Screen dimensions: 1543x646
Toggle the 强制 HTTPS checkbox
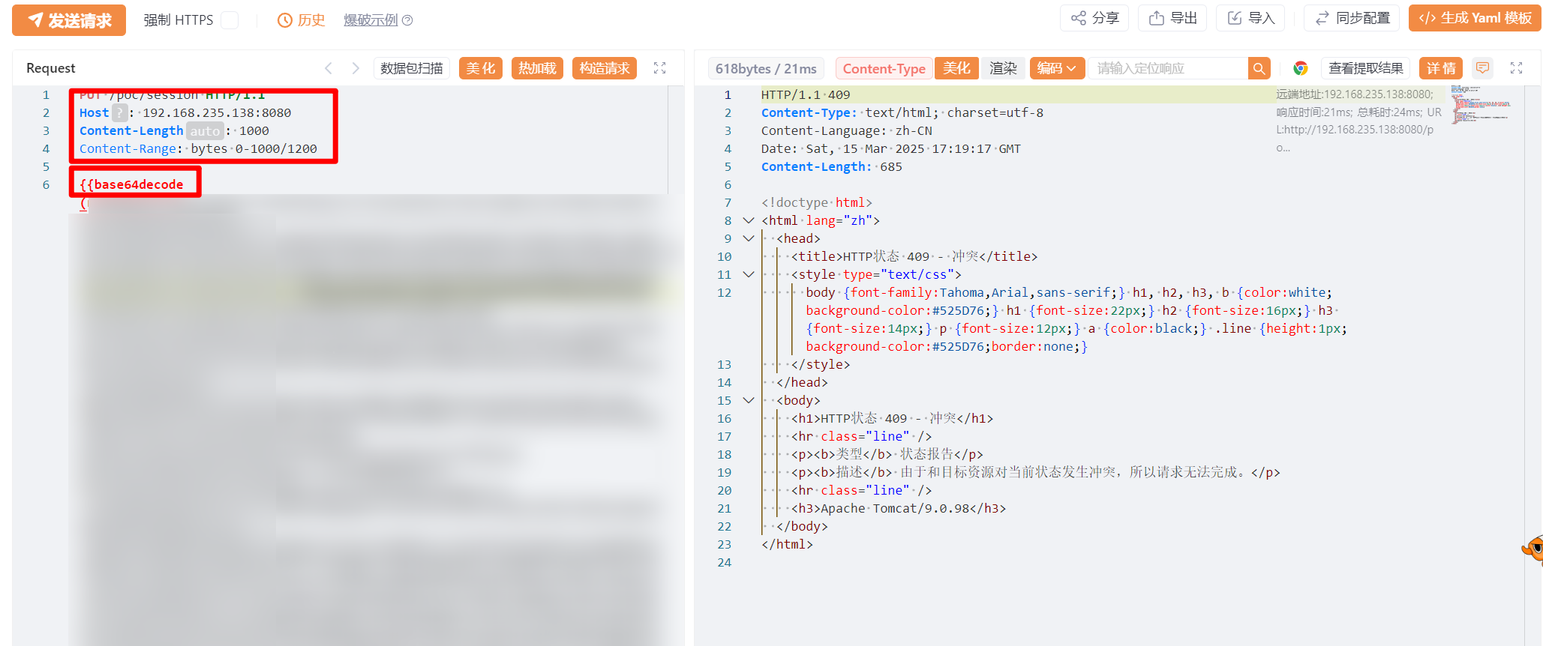[230, 20]
